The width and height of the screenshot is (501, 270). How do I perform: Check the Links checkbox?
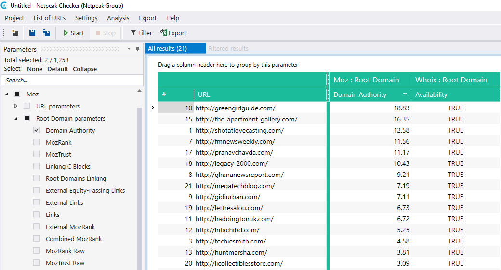[x=37, y=215]
